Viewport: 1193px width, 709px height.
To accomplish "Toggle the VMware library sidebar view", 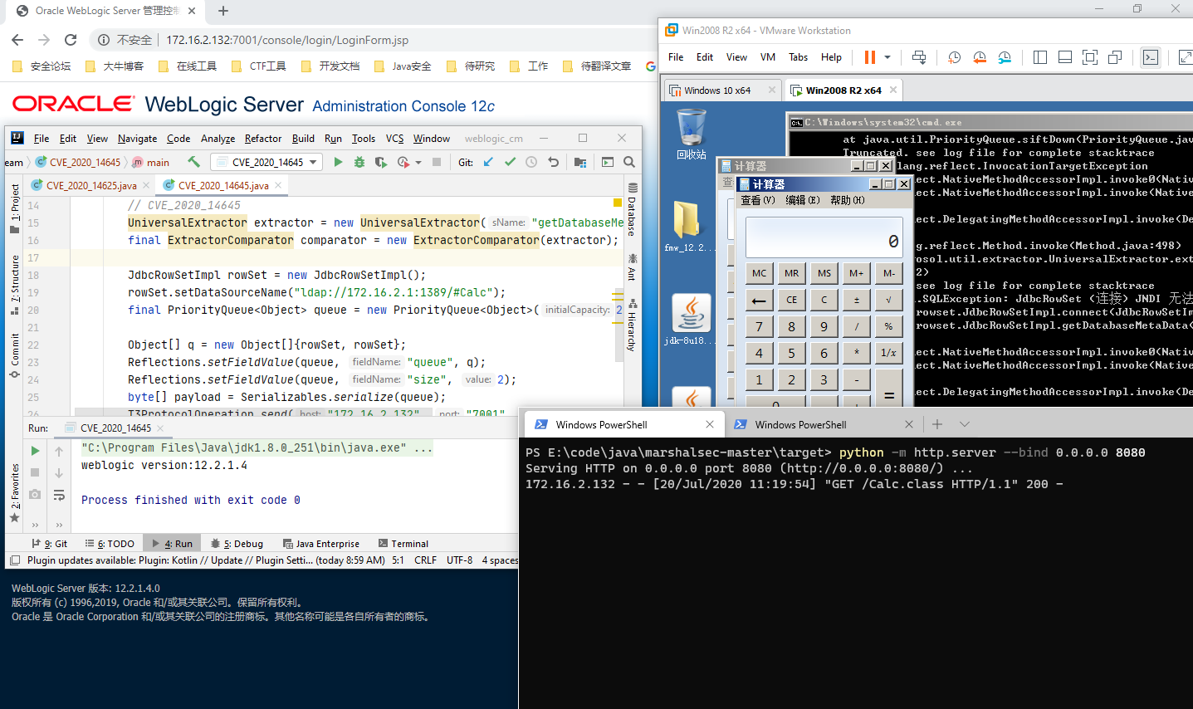I will point(1040,57).
